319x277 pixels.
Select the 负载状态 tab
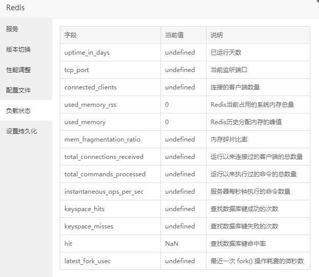[26, 110]
